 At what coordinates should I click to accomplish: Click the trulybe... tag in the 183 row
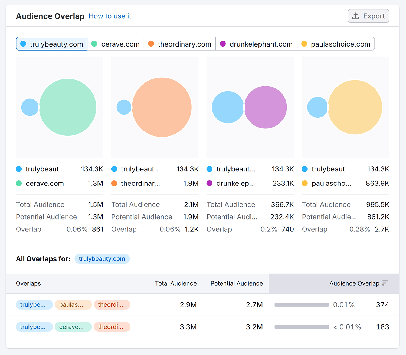[x=34, y=327]
